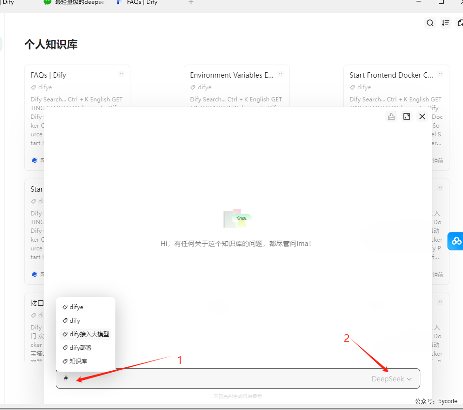Click the add-to-knowledge-base icon at top right
Image resolution: width=463 pixels, height=410 pixels.
(x=460, y=23)
